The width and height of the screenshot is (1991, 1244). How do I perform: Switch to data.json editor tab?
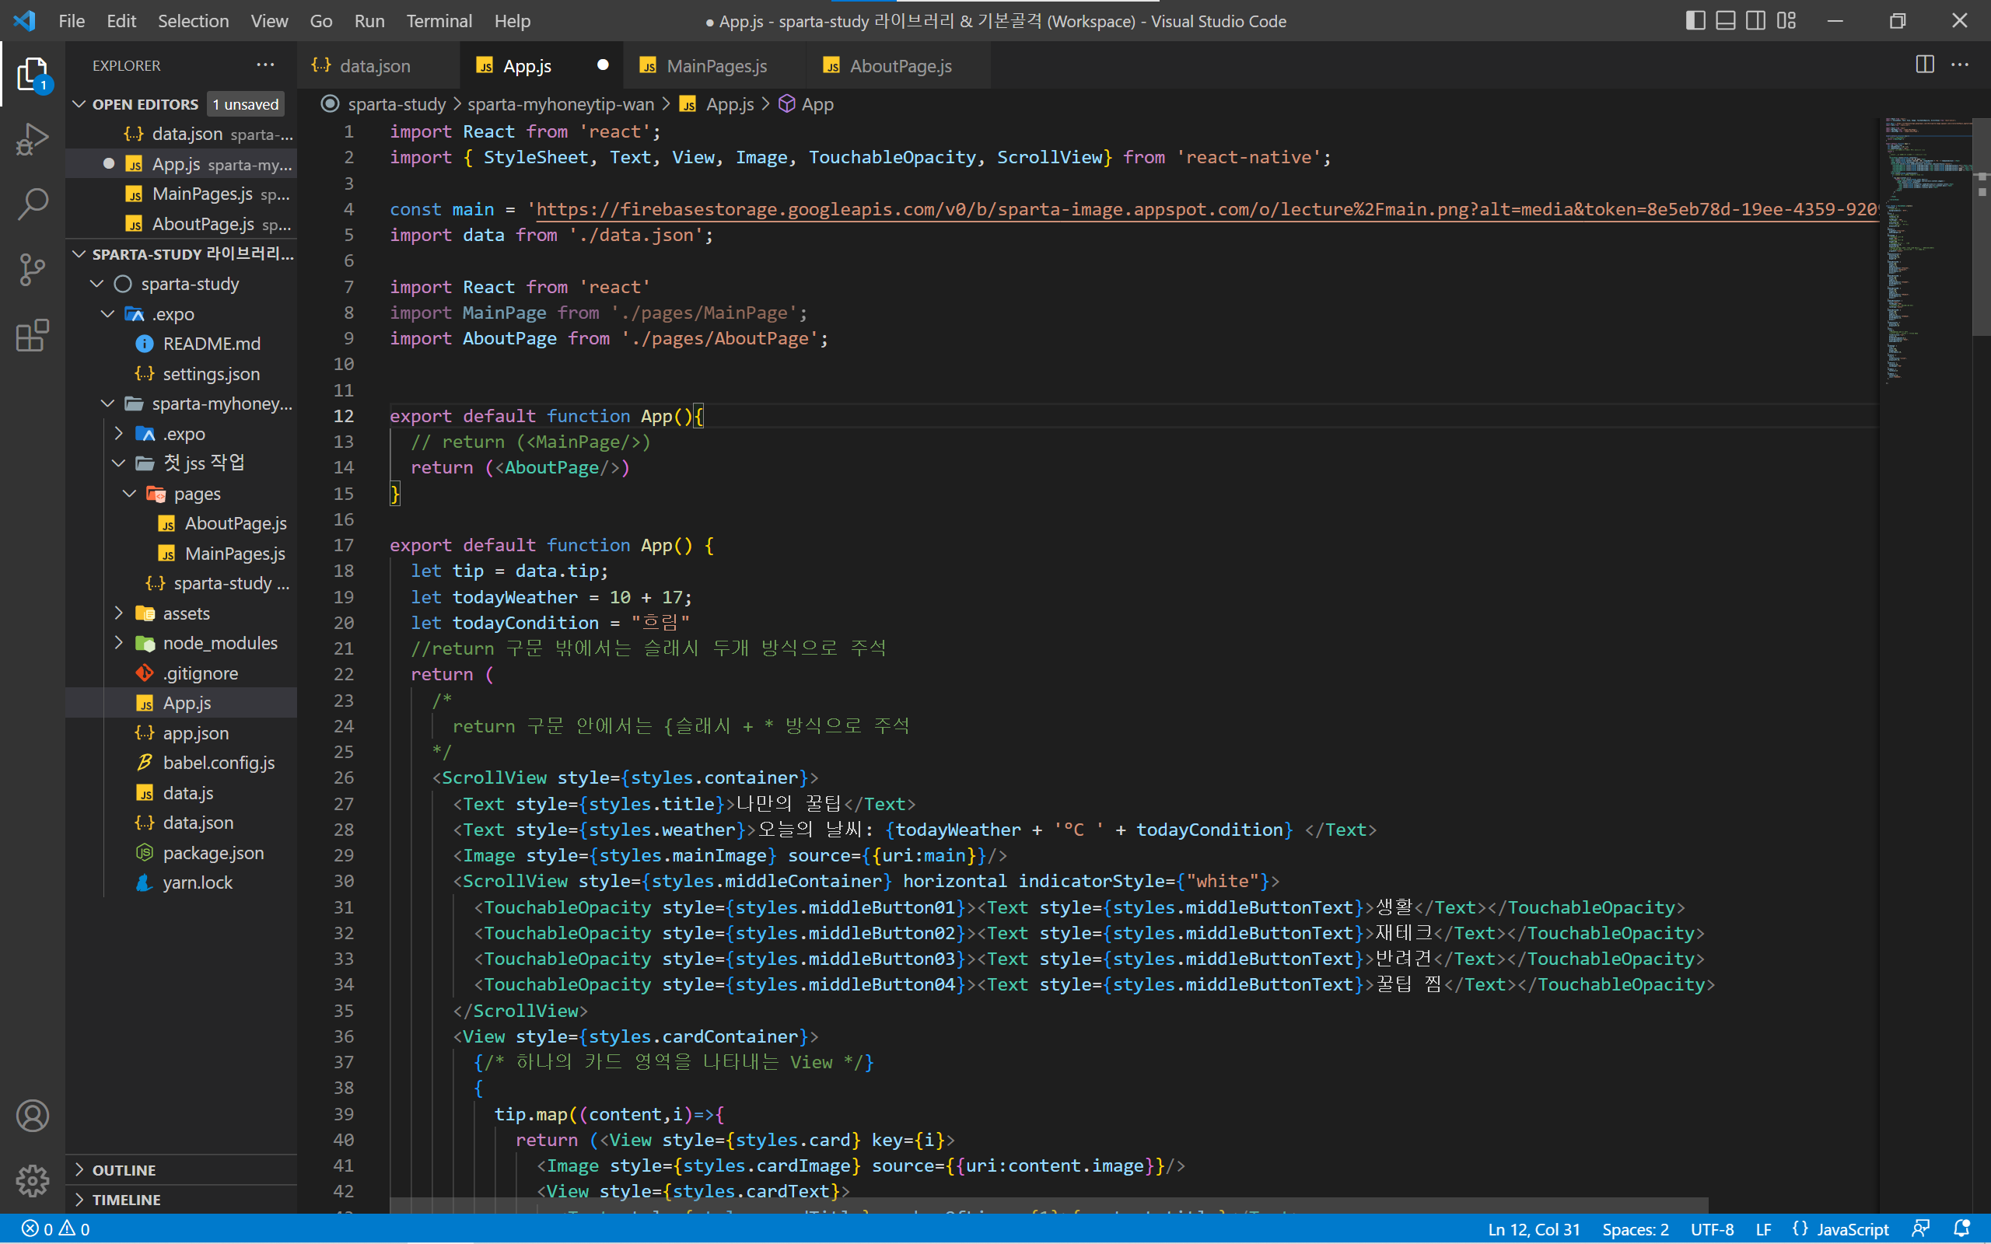point(378,66)
